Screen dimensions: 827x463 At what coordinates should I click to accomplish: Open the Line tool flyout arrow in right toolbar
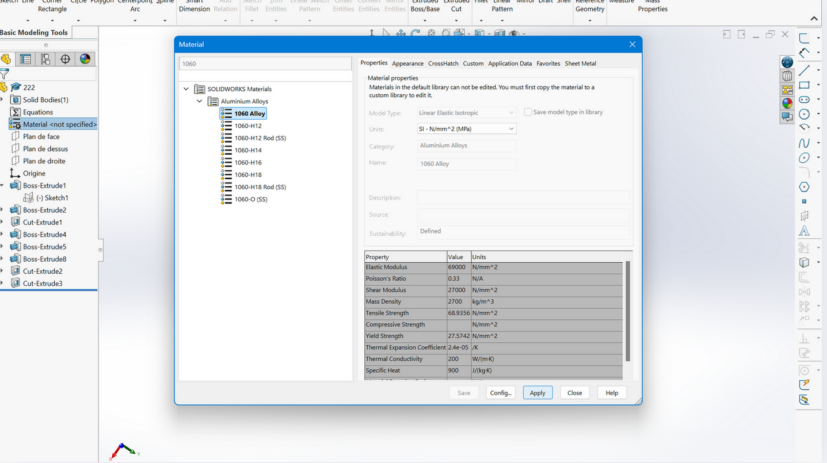click(x=818, y=70)
